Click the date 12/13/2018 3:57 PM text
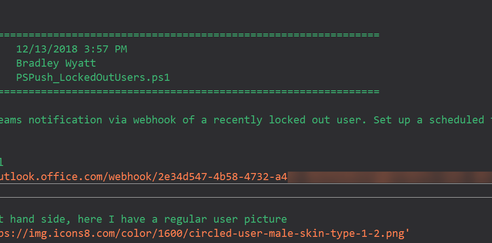 pyautogui.click(x=72, y=49)
